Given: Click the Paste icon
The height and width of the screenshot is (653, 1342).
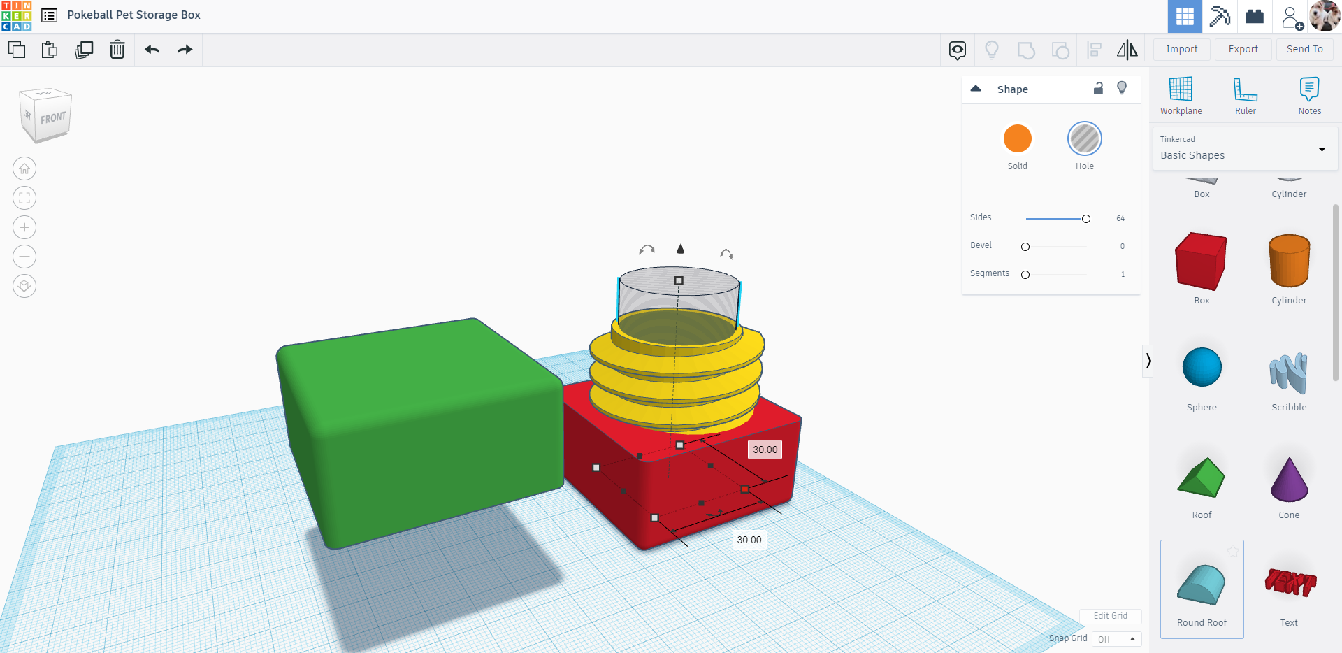Looking at the screenshot, I should 49,50.
